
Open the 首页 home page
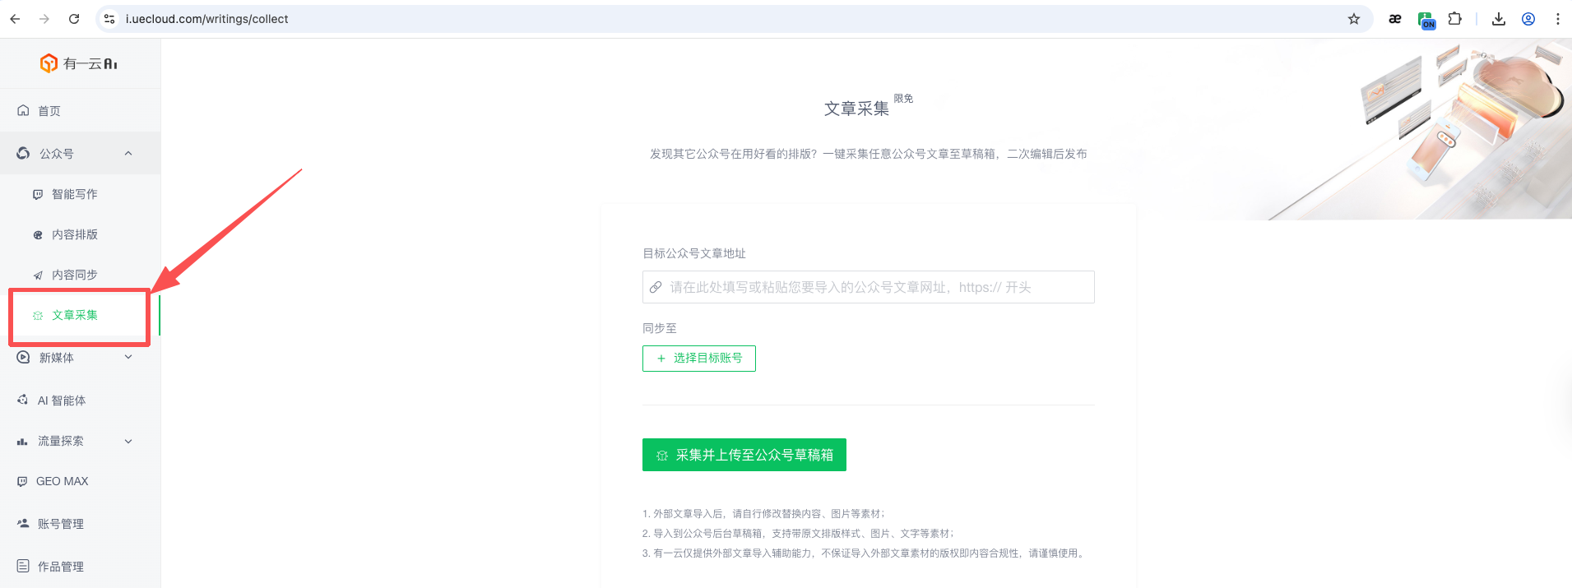(x=49, y=111)
